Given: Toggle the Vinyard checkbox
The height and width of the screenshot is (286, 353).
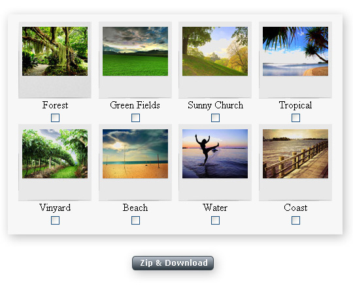Looking at the screenshot, I should tap(55, 221).
